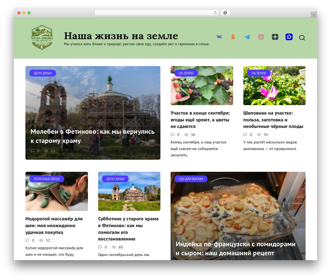Click views eye icon showing 69
331x280 pixels.
(x=114, y=247)
